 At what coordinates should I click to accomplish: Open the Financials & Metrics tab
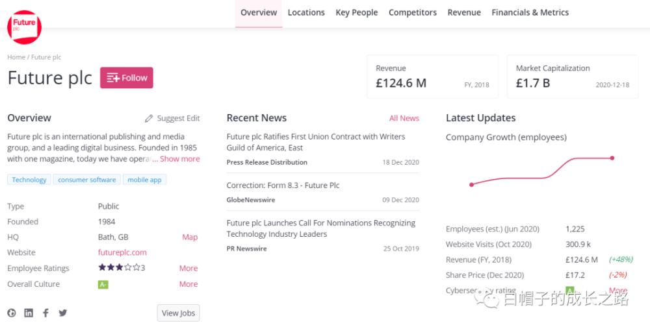pyautogui.click(x=530, y=12)
